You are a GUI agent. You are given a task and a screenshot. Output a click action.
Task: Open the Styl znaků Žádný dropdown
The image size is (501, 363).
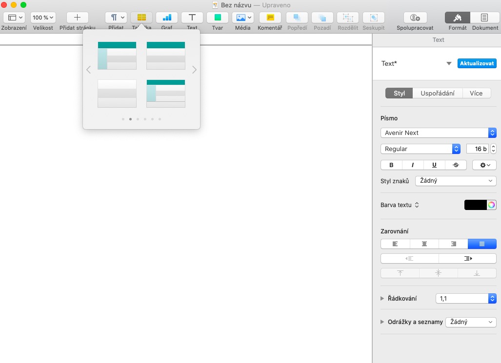coord(456,181)
